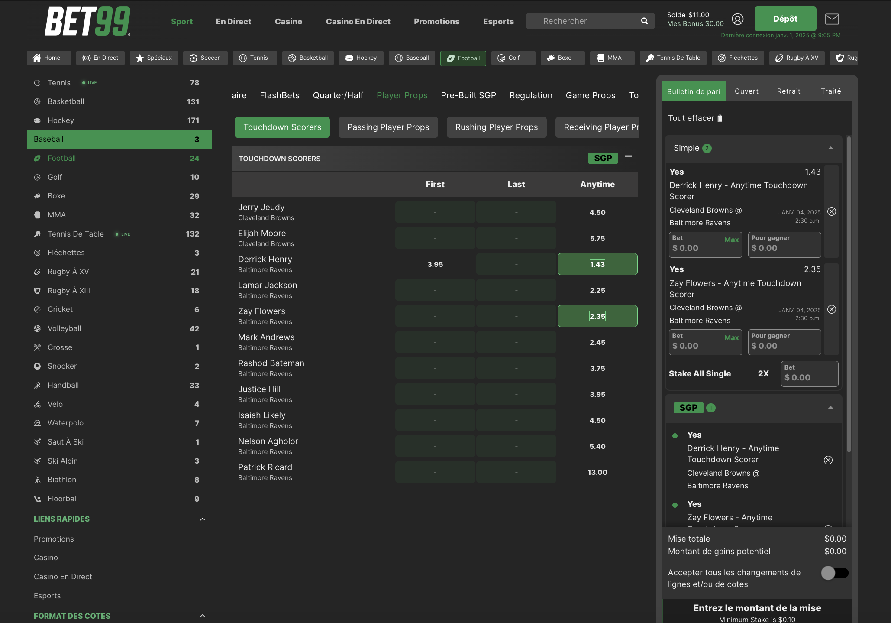Open the mail inbox envelope icon
The image size is (891, 623).
click(832, 19)
